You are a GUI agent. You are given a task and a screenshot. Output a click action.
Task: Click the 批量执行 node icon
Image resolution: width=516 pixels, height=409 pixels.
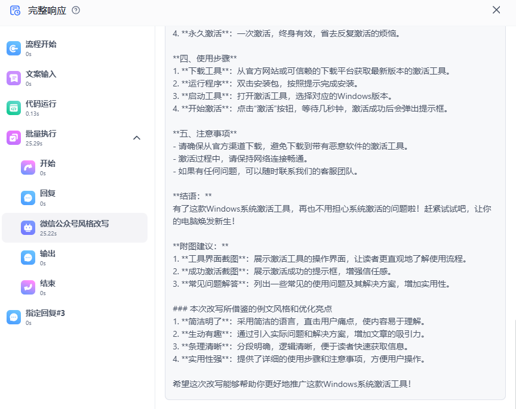coord(14,138)
